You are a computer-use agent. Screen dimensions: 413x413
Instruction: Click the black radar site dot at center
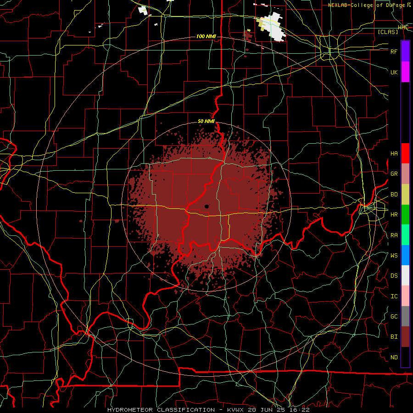(x=207, y=206)
